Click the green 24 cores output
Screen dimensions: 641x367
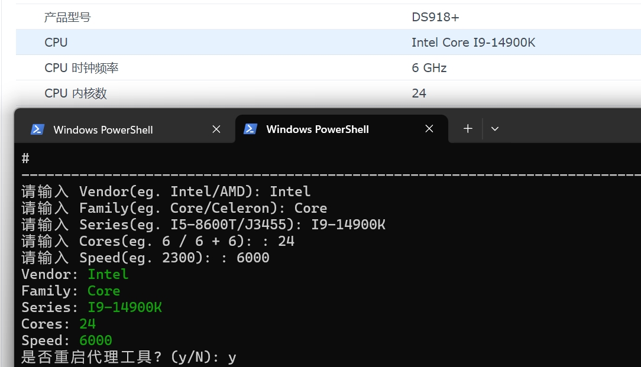(x=88, y=324)
